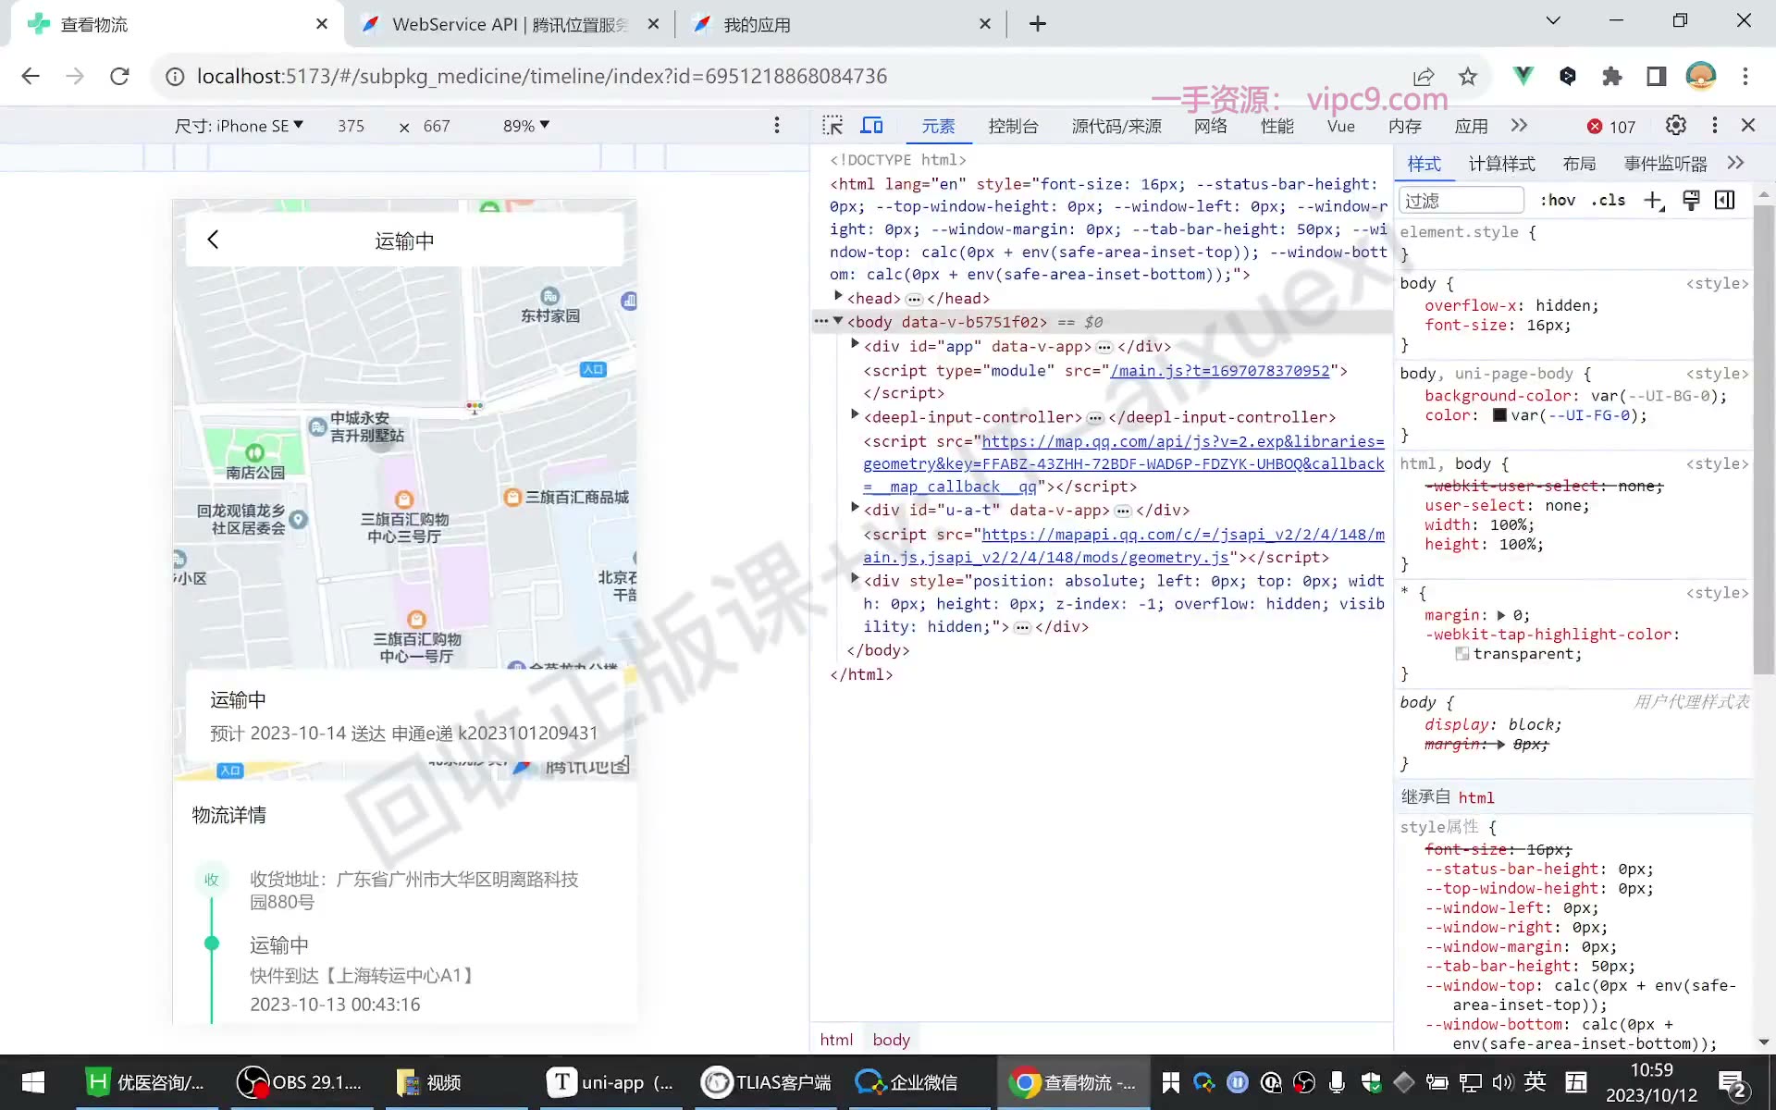Click the new style rule plus icon

(1654, 200)
